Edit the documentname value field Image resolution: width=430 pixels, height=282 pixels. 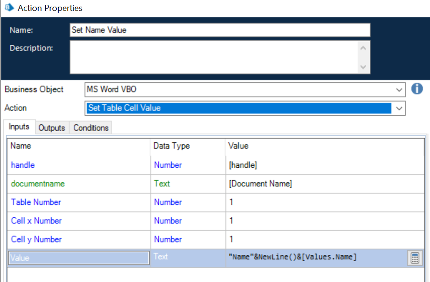tap(324, 184)
